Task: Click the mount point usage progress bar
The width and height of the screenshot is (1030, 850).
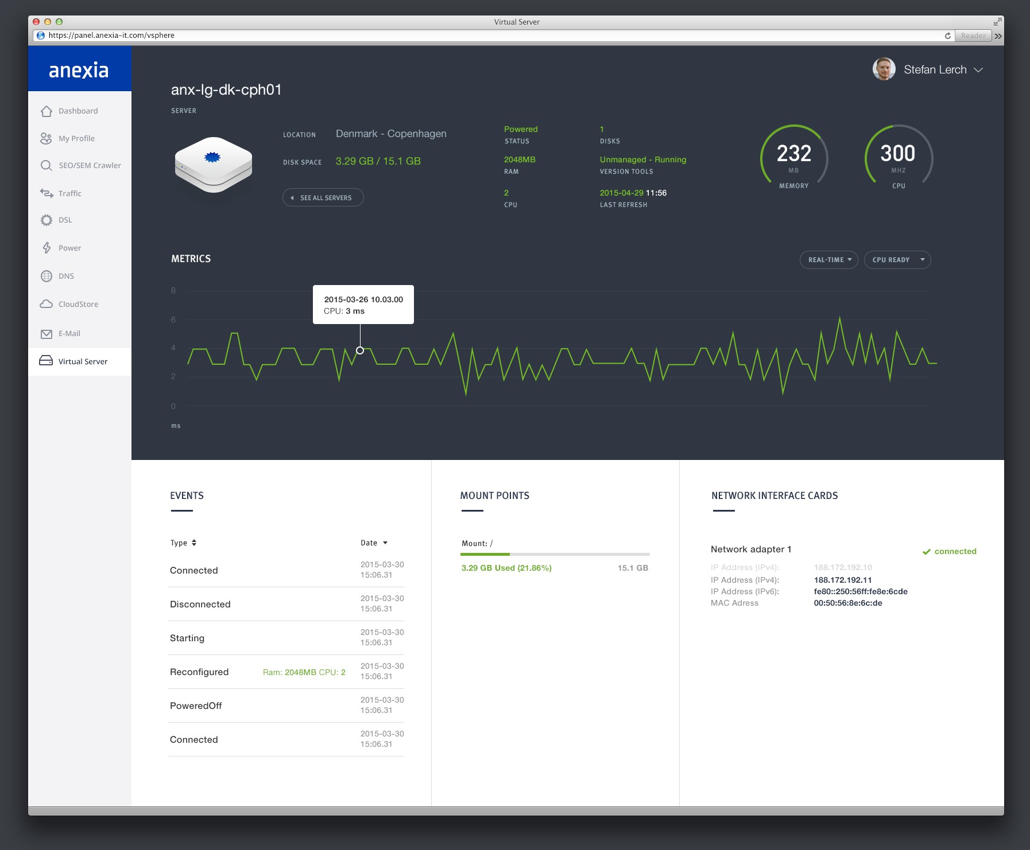Action: (555, 554)
